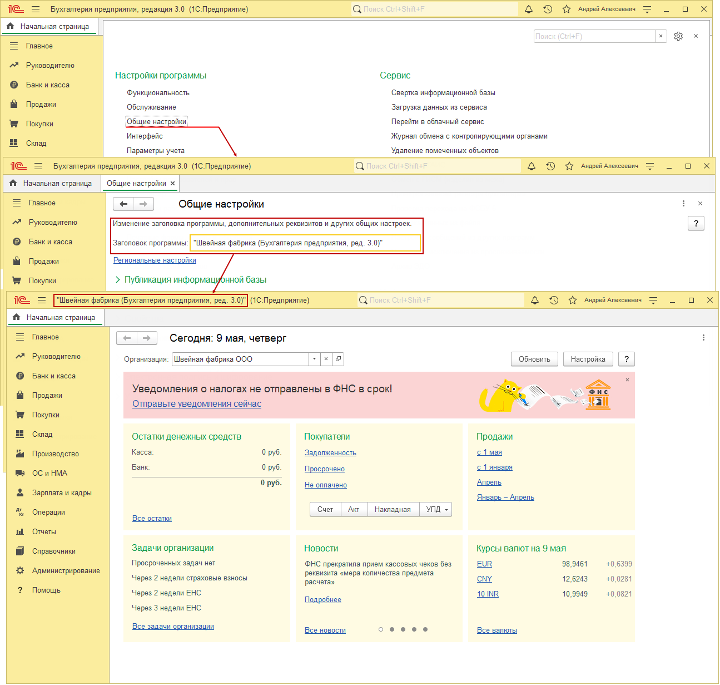Viewport: 720px width, 685px height.
Task: Open Главное menu in bottom window
Action: [x=45, y=337]
